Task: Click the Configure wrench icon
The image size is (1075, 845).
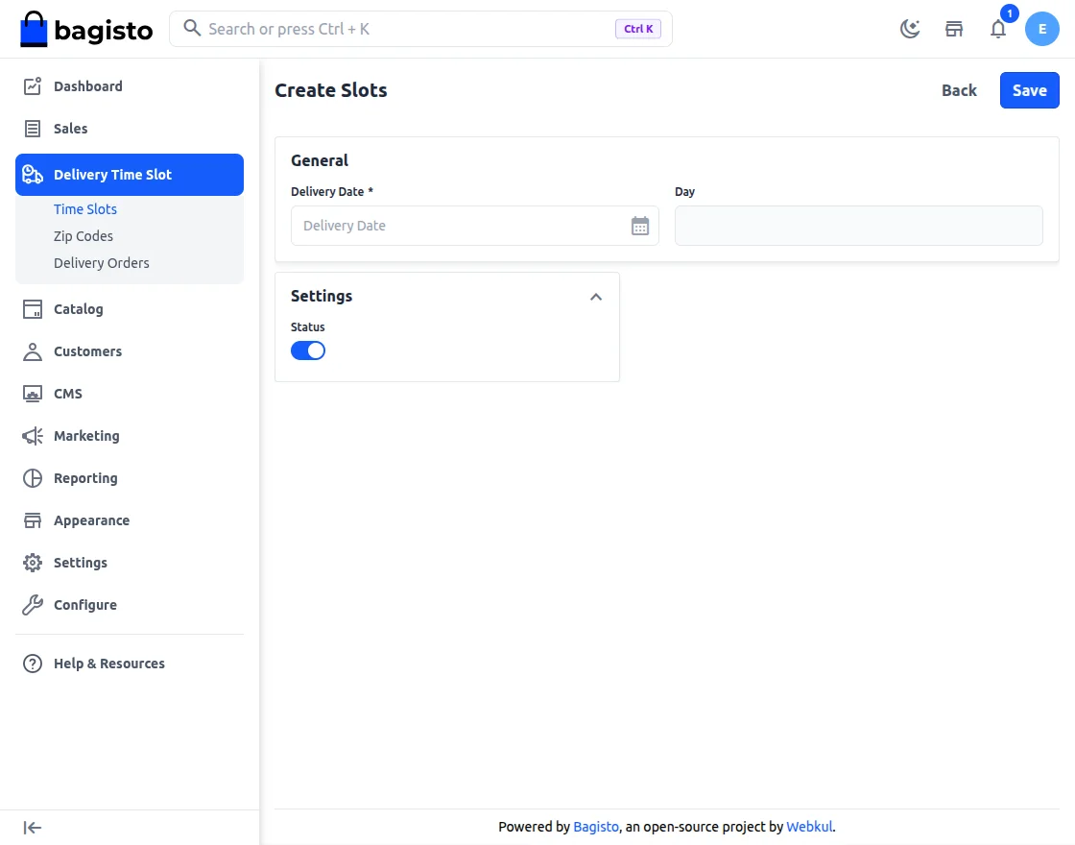Action: click(33, 605)
